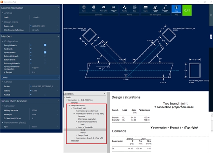Open the Chord member selector dropdown
213x156 pixels.
[30, 77]
